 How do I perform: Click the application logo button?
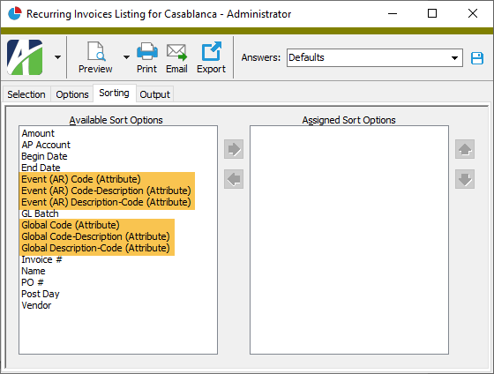tap(25, 57)
